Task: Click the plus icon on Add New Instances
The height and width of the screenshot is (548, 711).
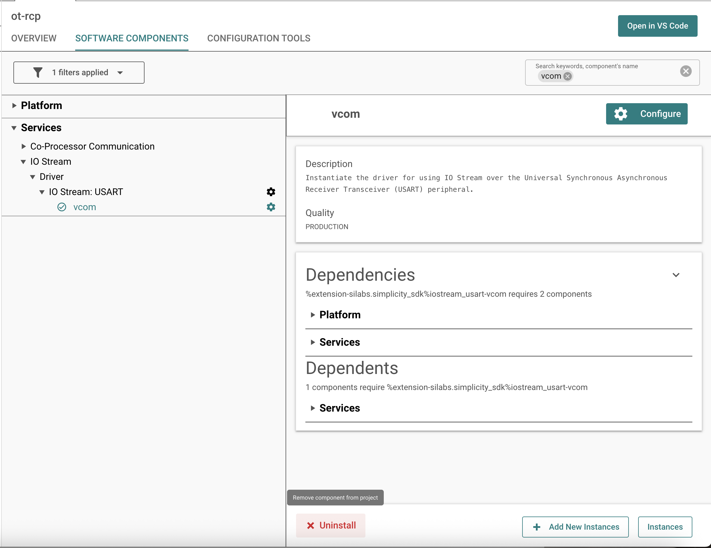Action: 536,526
